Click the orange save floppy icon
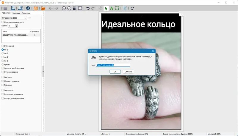This screenshot has width=238, height=136. pos(35,8)
